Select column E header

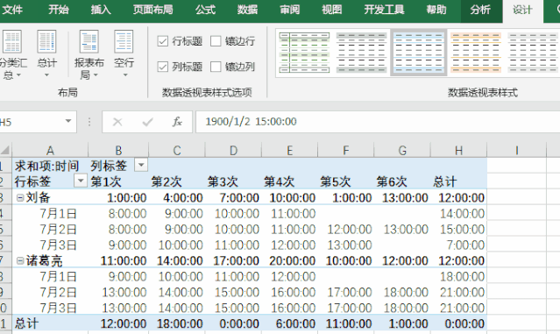point(289,150)
